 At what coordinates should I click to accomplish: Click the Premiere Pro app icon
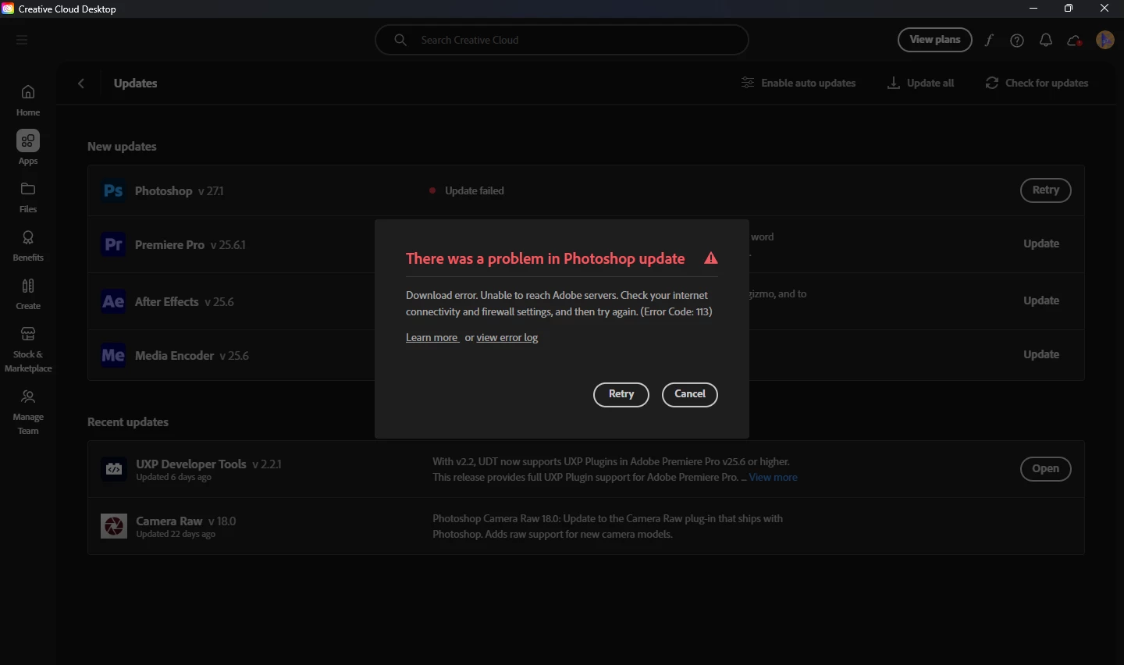tap(113, 244)
